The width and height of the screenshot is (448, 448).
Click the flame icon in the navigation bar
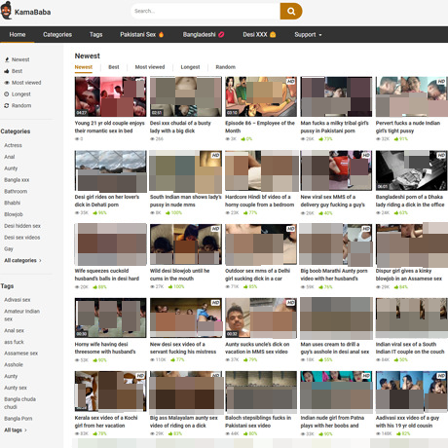click(162, 34)
